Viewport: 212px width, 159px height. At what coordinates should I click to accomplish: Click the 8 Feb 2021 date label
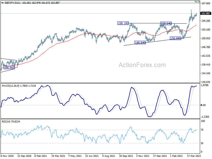click(41, 156)
